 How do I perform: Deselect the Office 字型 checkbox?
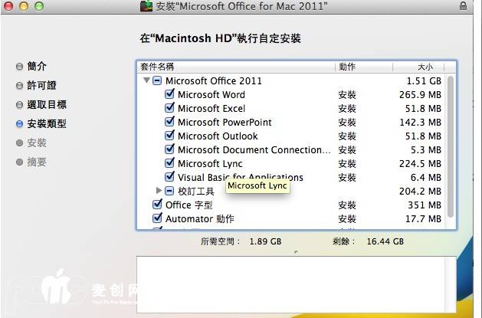[x=158, y=205]
